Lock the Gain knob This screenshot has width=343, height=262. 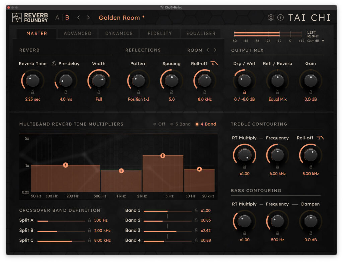311,92
